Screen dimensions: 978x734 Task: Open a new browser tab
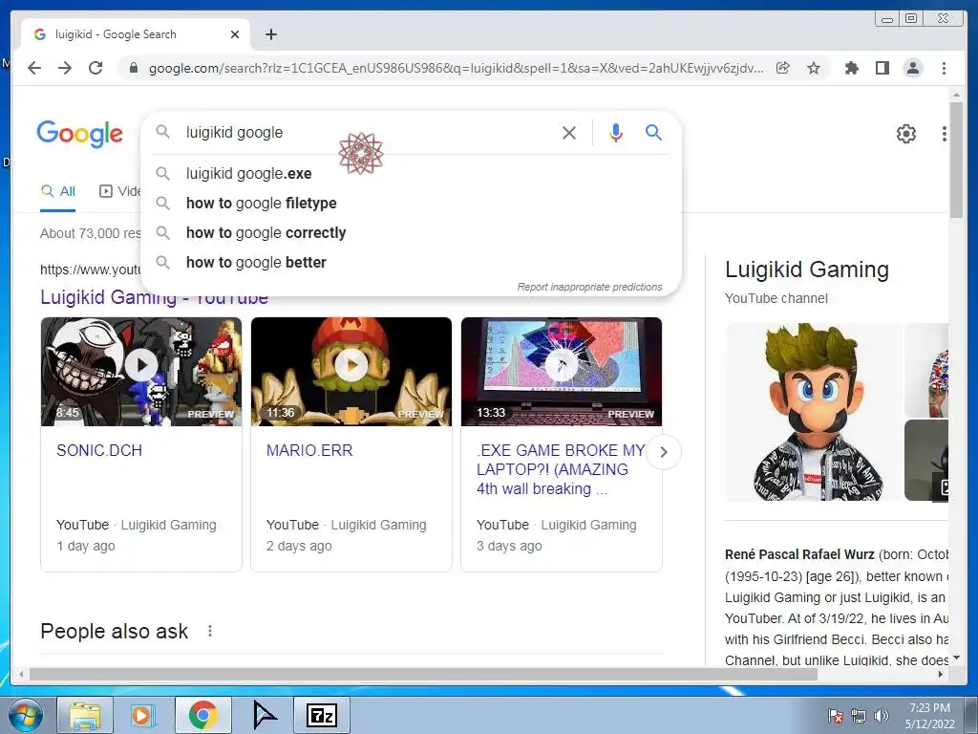[x=270, y=34]
